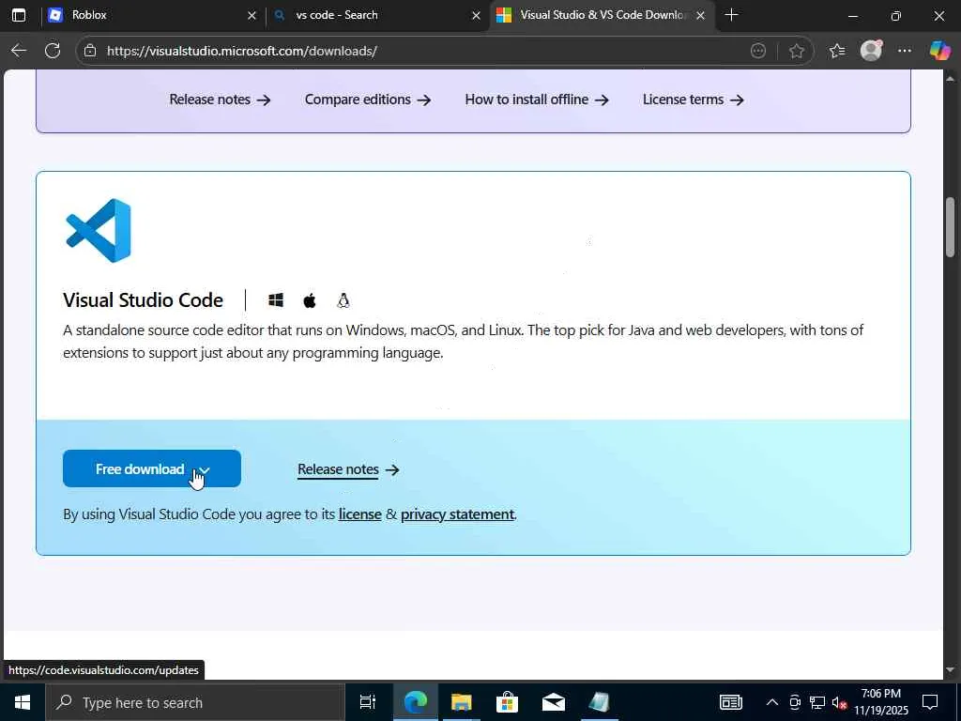Show hidden system tray icons
Screen dimensions: 961x721
tap(772, 702)
